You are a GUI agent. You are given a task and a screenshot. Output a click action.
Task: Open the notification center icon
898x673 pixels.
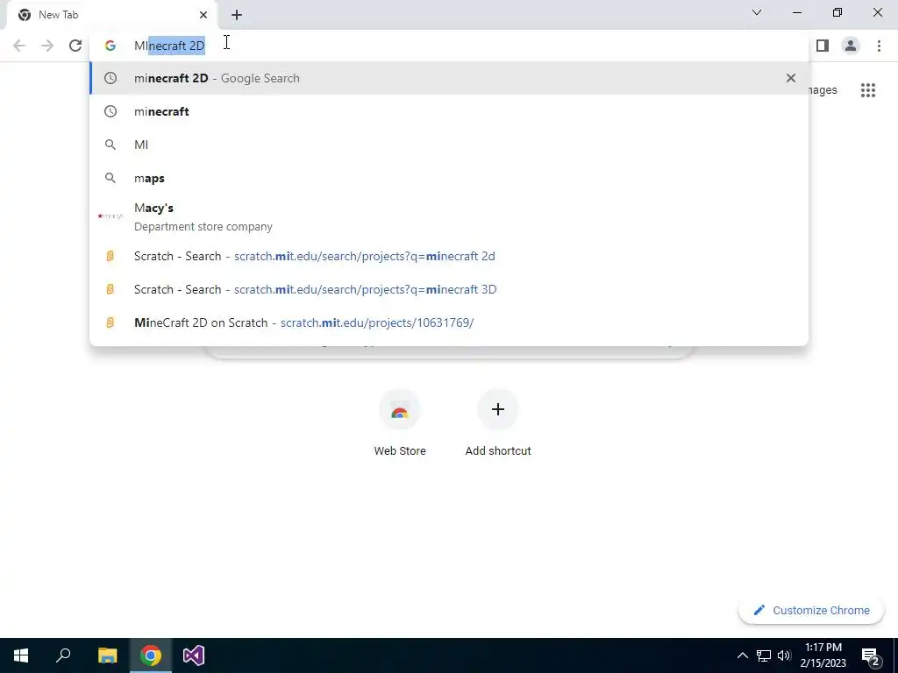click(871, 655)
